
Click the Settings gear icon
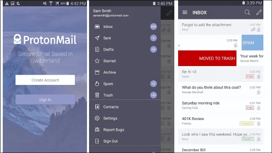pos(97,118)
